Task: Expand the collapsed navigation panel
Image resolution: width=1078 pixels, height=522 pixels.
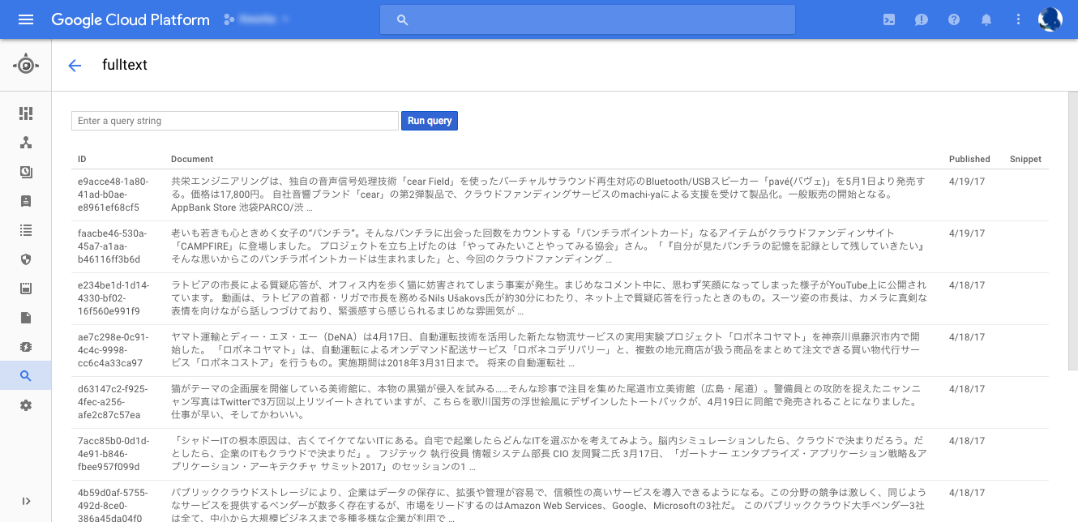Action: [x=25, y=501]
